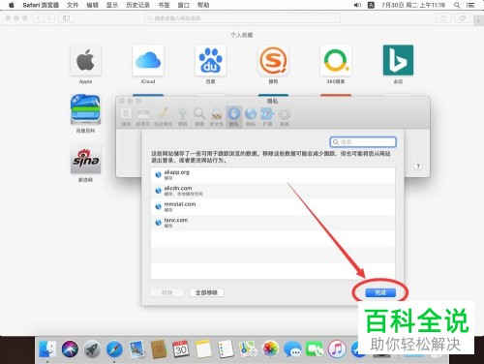The image size is (484, 364).
Task: Open Contacts book icon in Dock
Action: pos(159,349)
